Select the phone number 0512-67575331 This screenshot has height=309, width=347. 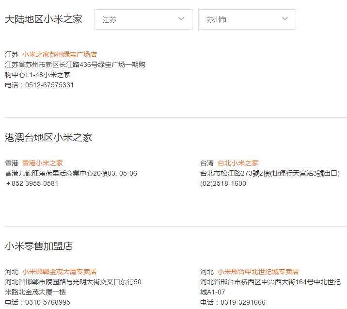49,85
